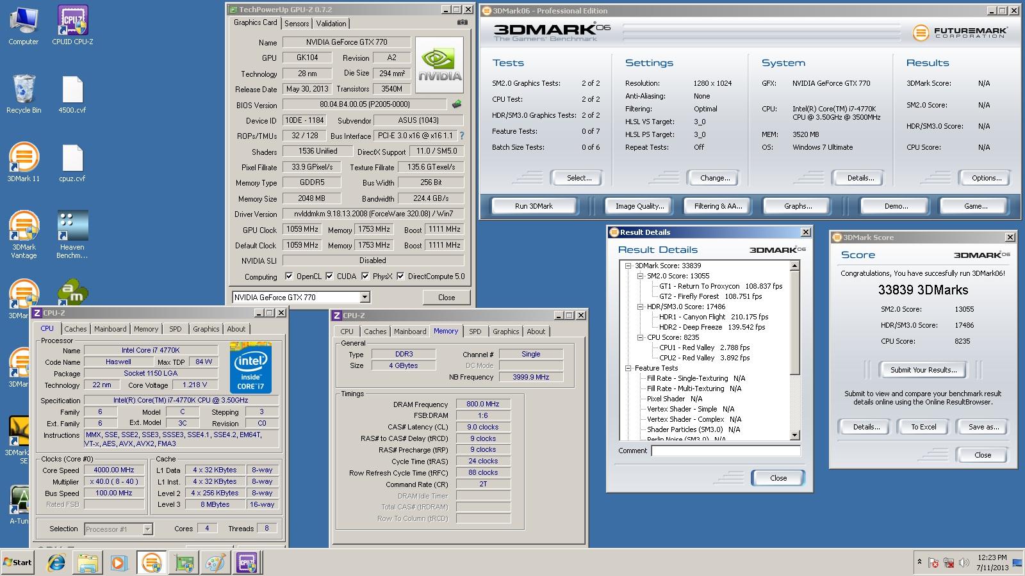Collapse the HDR/SM3.0 Score: 17486 node
The image size is (1025, 576).
click(x=640, y=307)
